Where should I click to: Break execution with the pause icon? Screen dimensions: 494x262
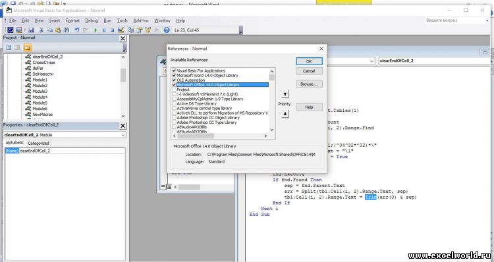104,30
